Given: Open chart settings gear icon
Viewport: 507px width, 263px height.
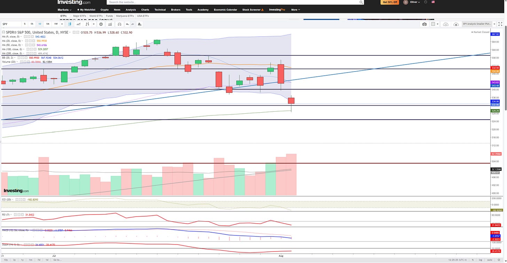Looking at the screenshot, I should (101, 24).
